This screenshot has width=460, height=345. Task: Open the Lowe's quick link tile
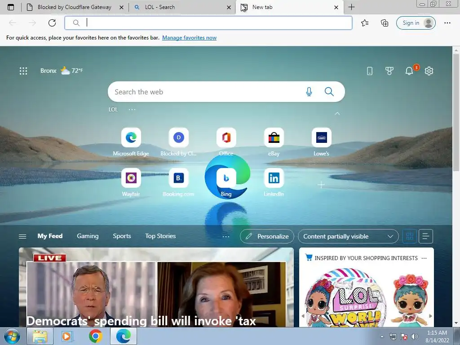click(x=321, y=142)
